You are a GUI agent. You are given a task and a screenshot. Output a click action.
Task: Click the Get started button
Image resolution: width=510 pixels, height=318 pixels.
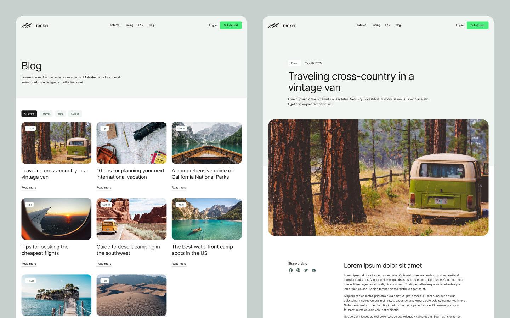[231, 25]
